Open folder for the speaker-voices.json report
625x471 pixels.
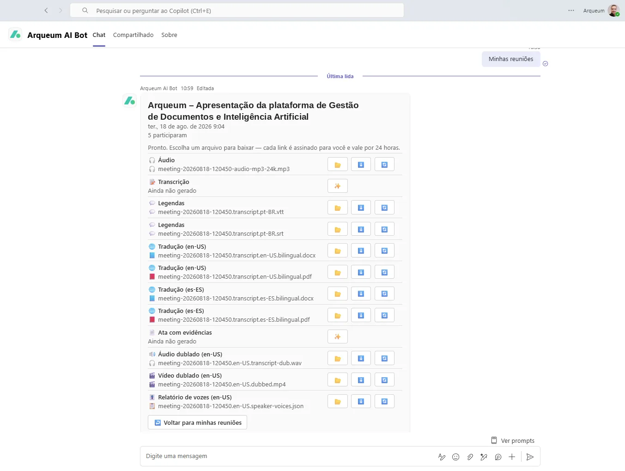(x=338, y=401)
